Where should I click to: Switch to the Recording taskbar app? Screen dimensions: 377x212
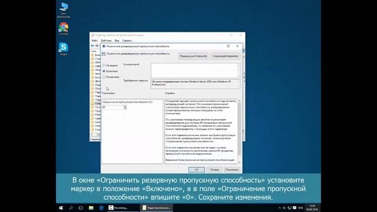[x=123, y=208]
